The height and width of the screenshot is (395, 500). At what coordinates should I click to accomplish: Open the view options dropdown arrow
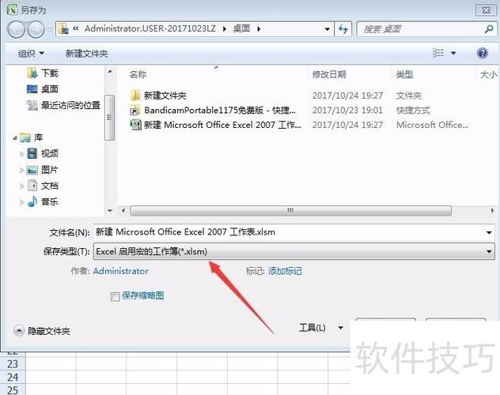453,53
